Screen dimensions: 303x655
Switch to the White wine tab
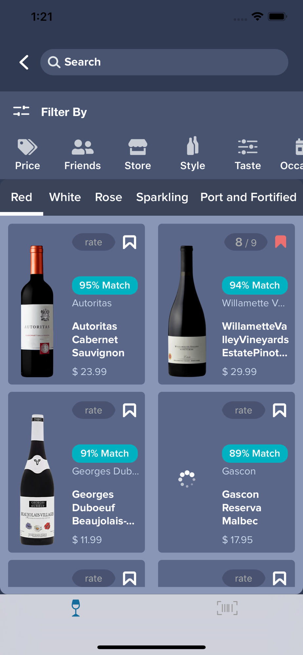coord(65,197)
